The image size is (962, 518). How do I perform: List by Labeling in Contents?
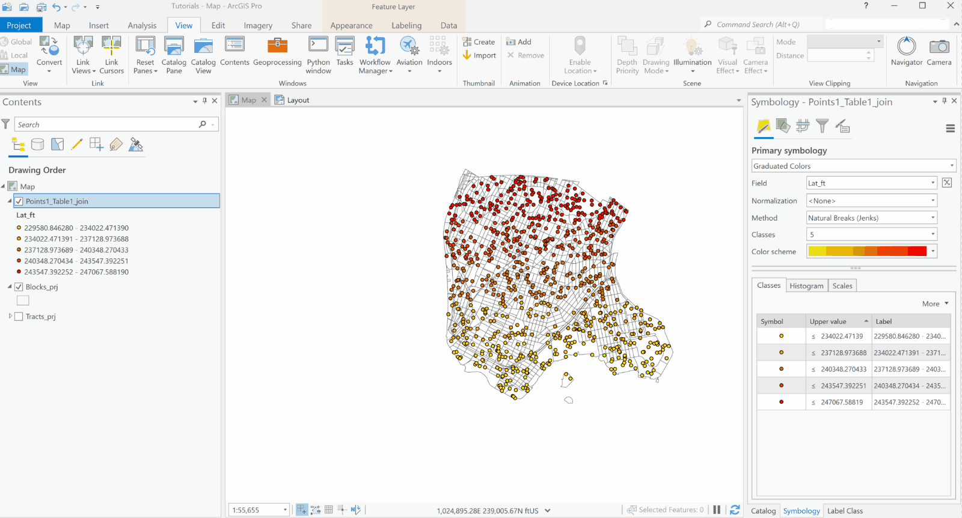pyautogui.click(x=116, y=145)
